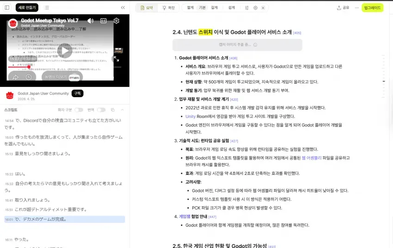
Task: Close the summary options bar X
Action: coord(263,8)
